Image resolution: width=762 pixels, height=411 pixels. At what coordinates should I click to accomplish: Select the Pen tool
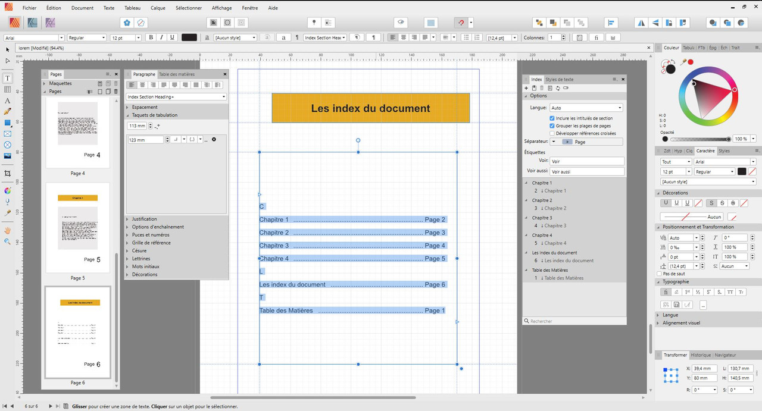pos(8,111)
